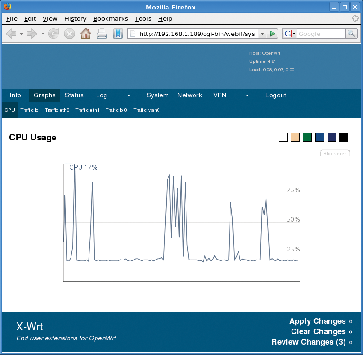Expand the URL history dropdown
This screenshot has width=363, height=355.
pos(262,34)
